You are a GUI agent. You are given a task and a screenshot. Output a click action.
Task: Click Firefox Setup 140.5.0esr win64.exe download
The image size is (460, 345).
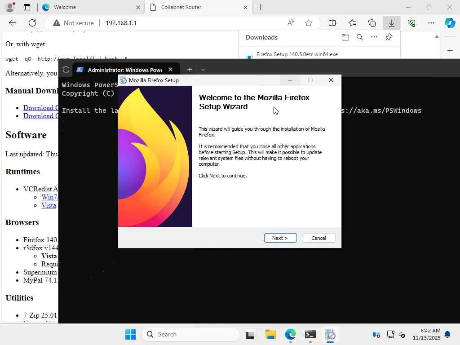tap(297, 54)
